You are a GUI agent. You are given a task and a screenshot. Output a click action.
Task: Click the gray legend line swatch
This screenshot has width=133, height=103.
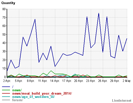(6, 100)
